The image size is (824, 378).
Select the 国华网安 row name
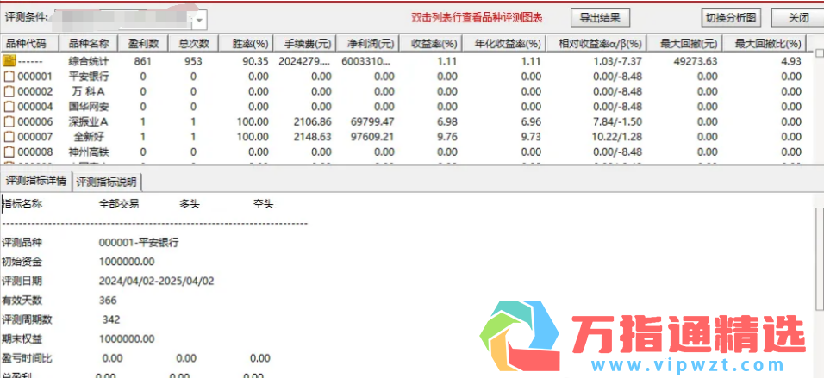pos(89,107)
